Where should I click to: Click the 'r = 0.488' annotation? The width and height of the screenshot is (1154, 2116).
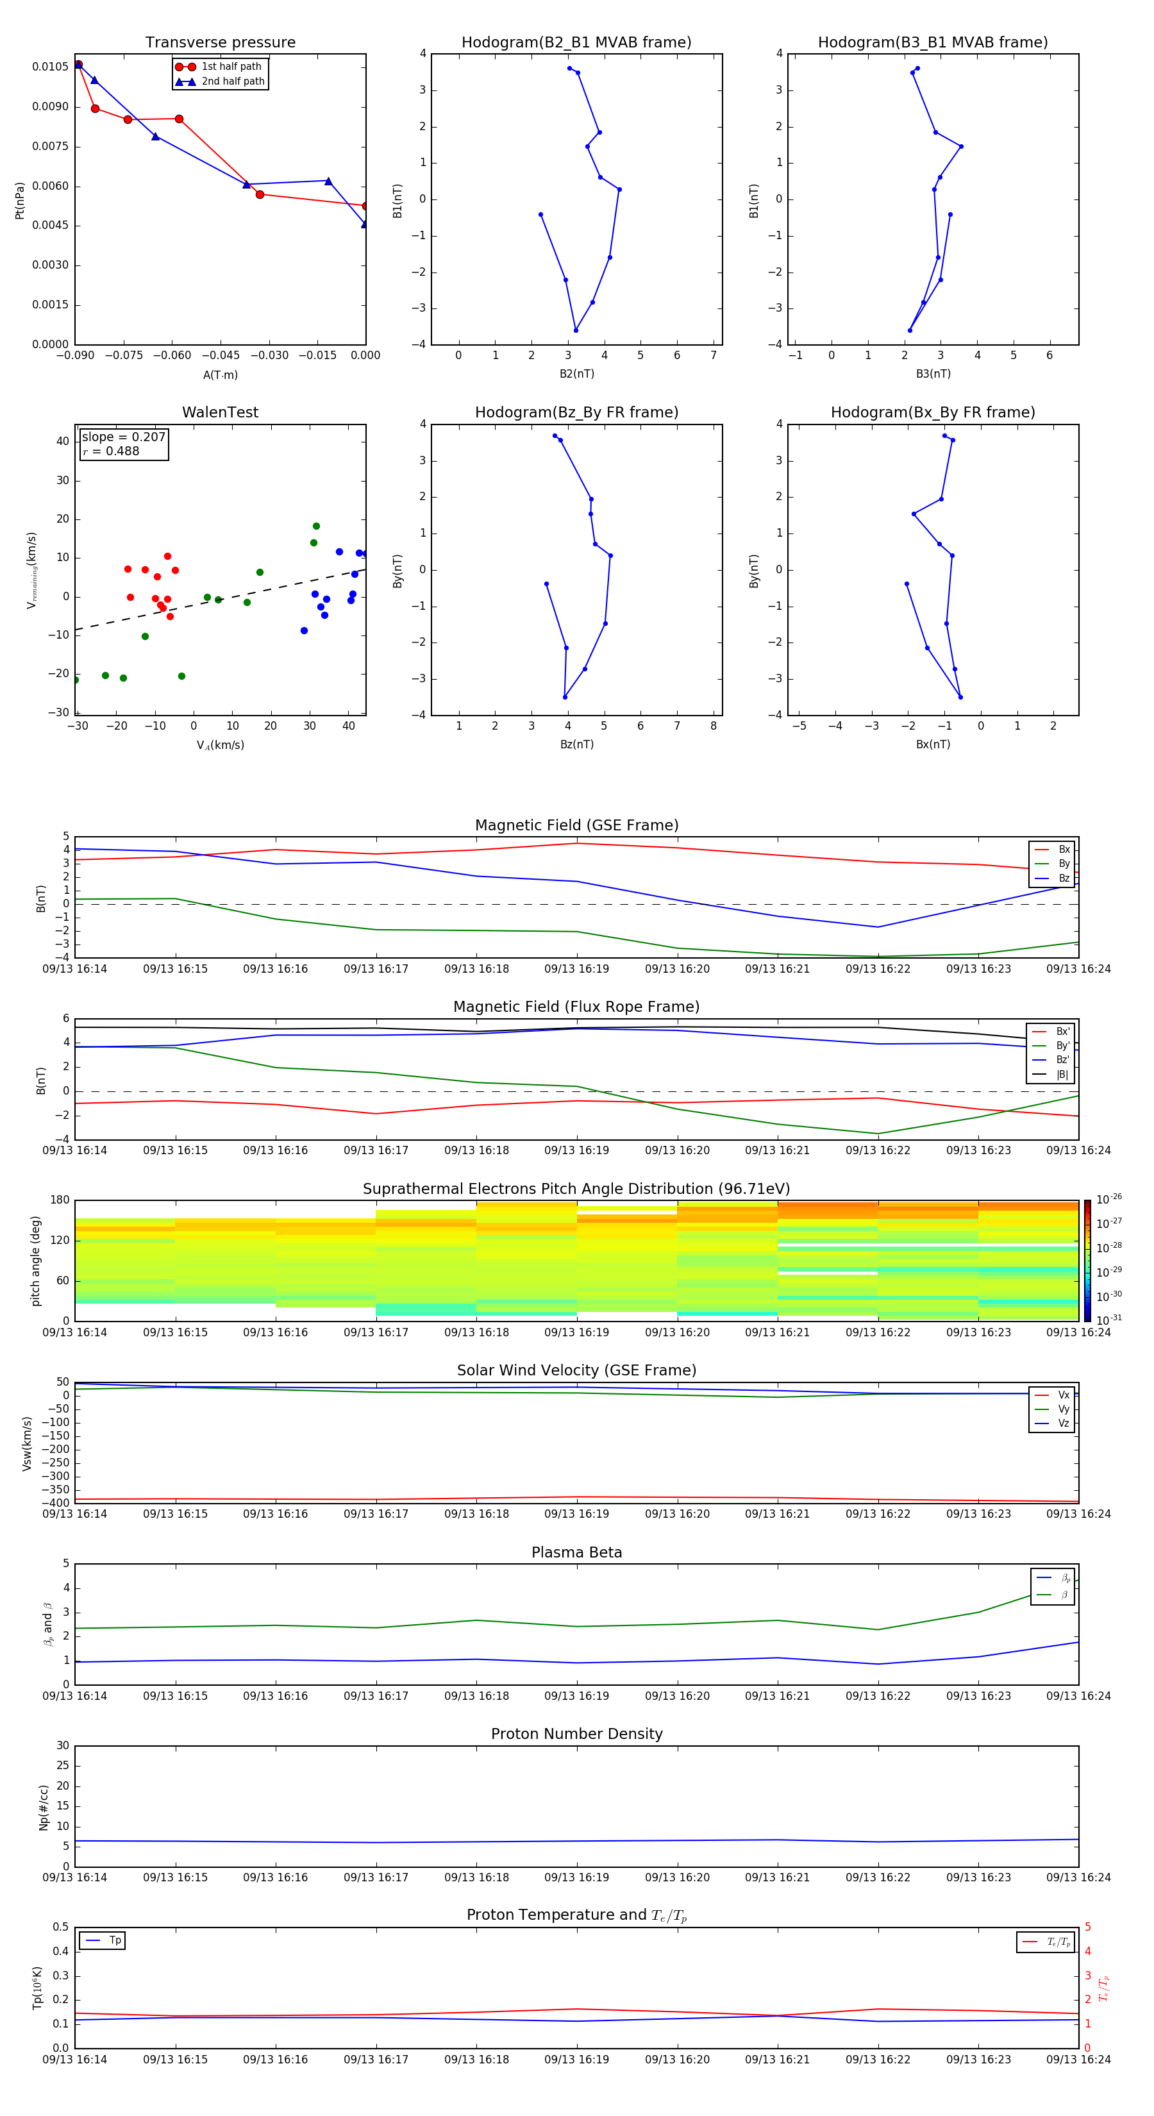point(111,451)
